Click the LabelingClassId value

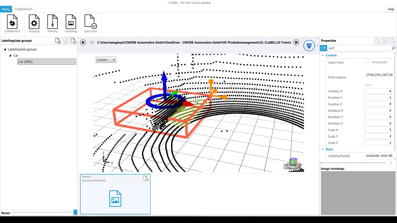[x=379, y=156]
